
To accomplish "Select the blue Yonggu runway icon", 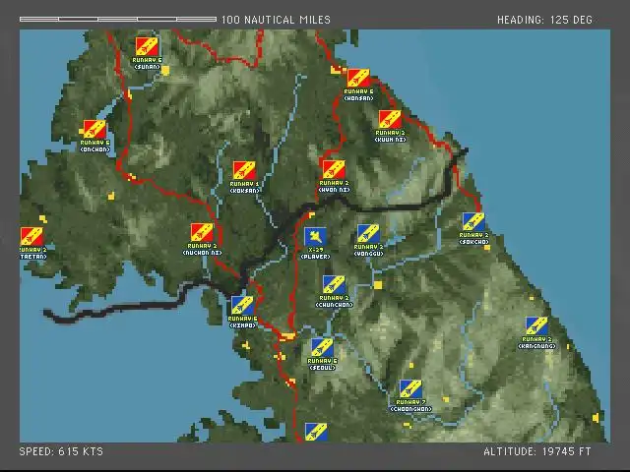I will coord(368,234).
